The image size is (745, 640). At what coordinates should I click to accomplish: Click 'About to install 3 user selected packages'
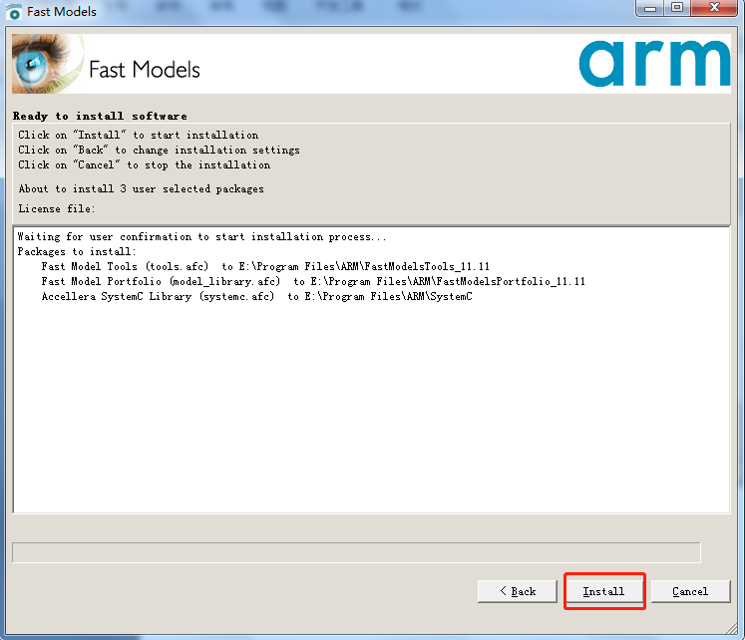(x=141, y=189)
